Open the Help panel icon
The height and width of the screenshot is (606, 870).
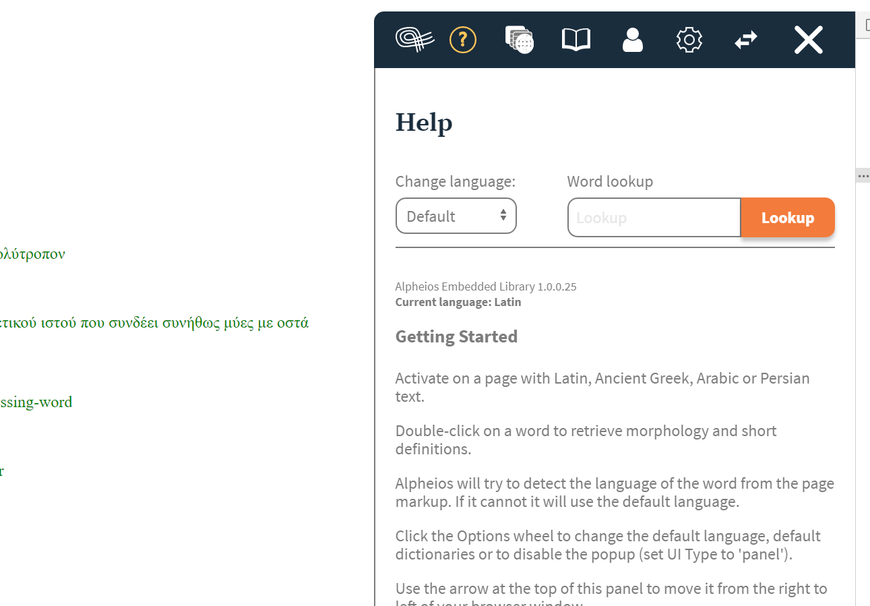point(462,40)
